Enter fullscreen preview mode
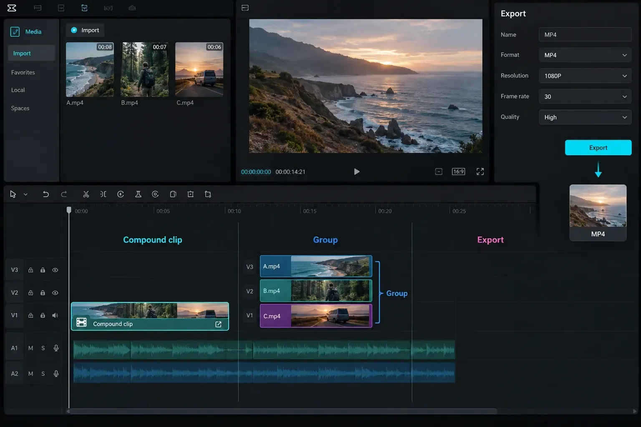The image size is (641, 427). point(480,171)
